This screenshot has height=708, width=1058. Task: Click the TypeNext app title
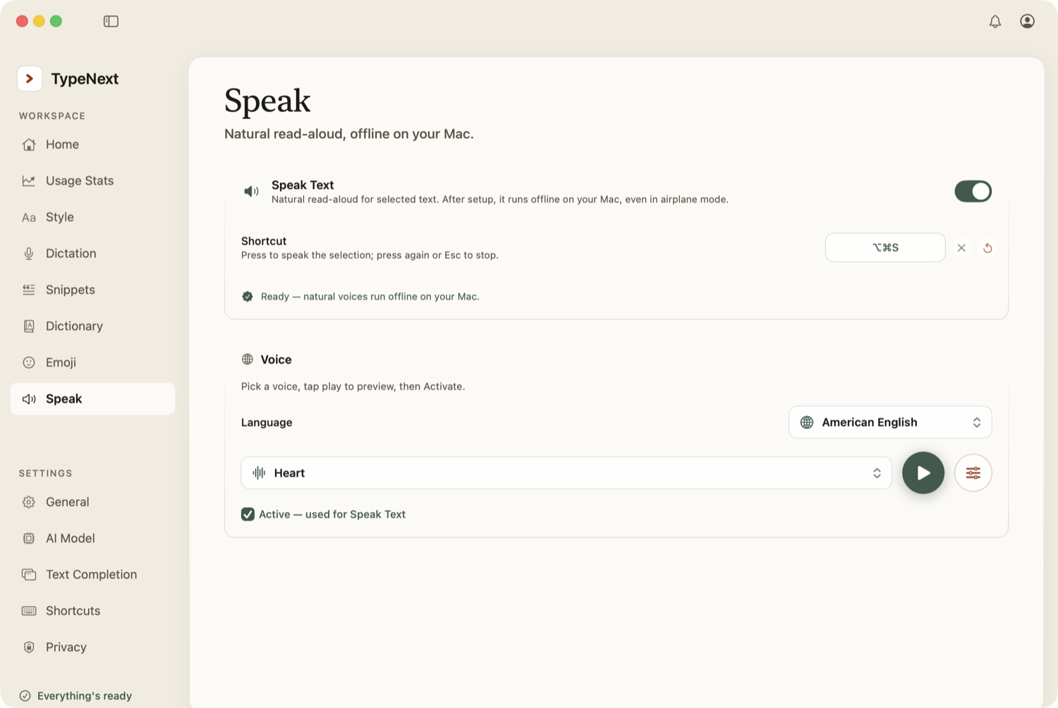click(85, 79)
